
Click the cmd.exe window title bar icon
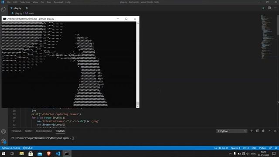tap(4, 19)
